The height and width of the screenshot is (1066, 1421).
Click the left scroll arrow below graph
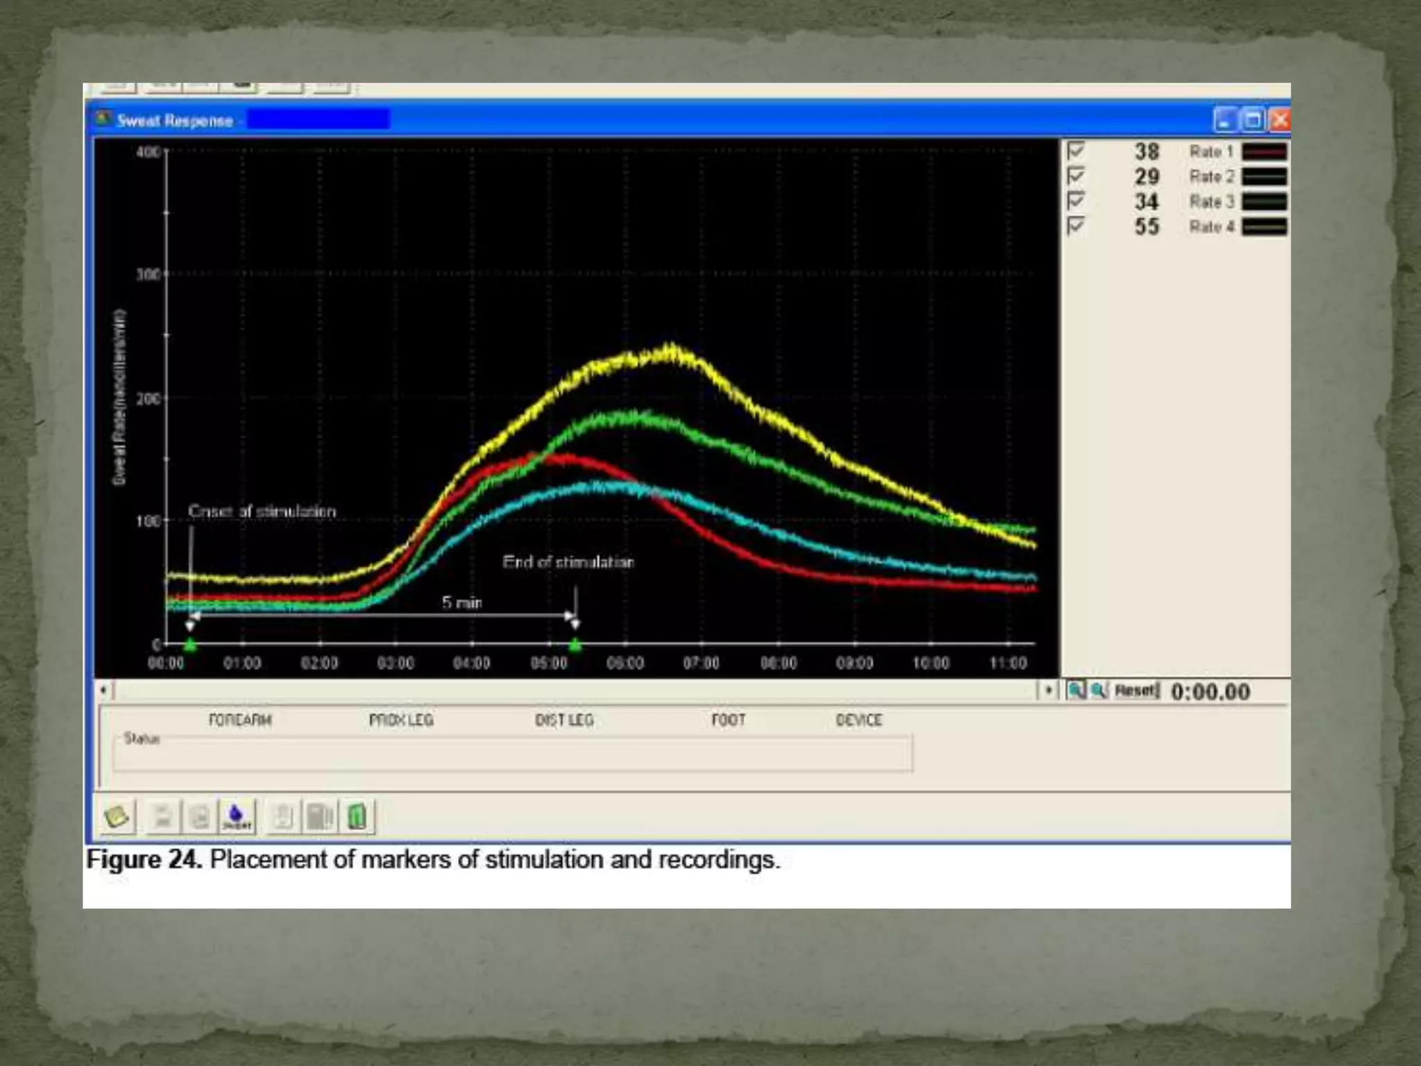(x=103, y=690)
